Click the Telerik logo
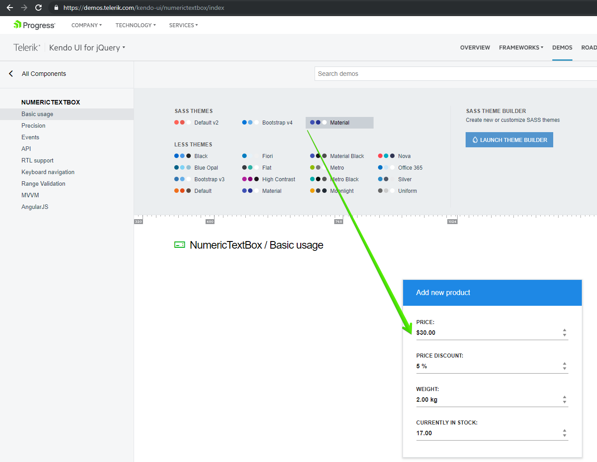 [x=27, y=47]
